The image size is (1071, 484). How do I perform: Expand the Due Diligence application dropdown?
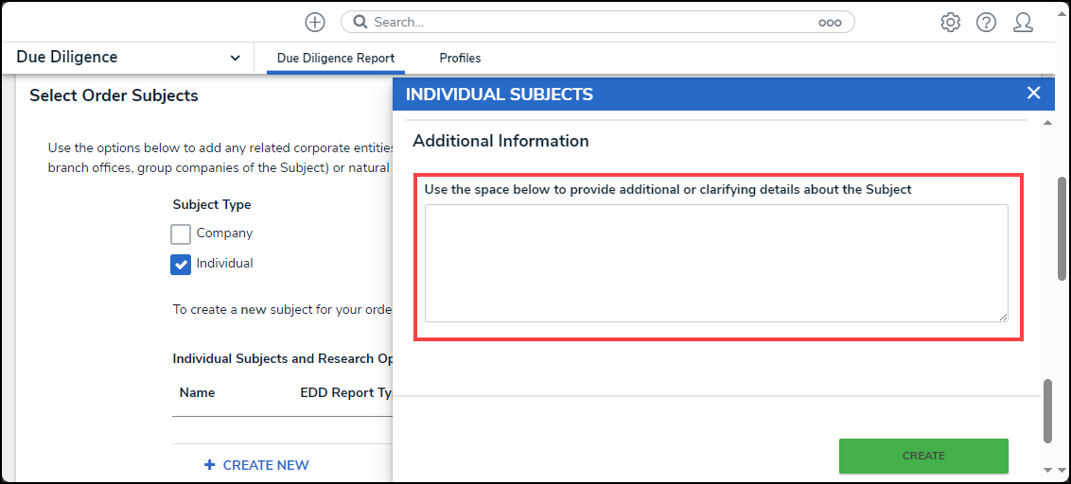coord(235,58)
